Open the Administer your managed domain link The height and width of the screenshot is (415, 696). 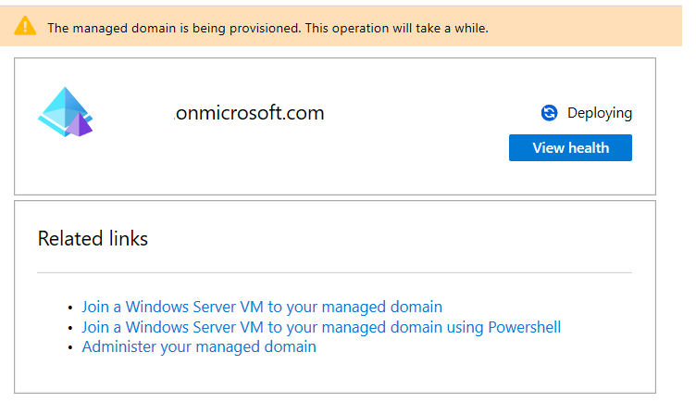tap(199, 347)
